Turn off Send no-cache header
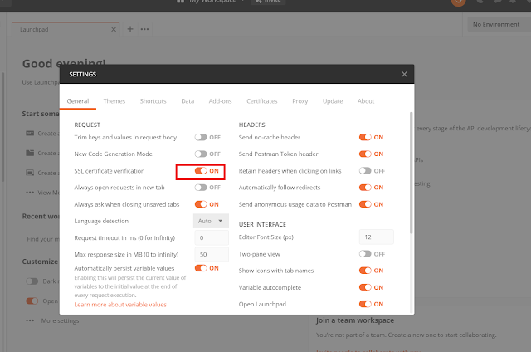The image size is (531, 352). pyautogui.click(x=365, y=137)
